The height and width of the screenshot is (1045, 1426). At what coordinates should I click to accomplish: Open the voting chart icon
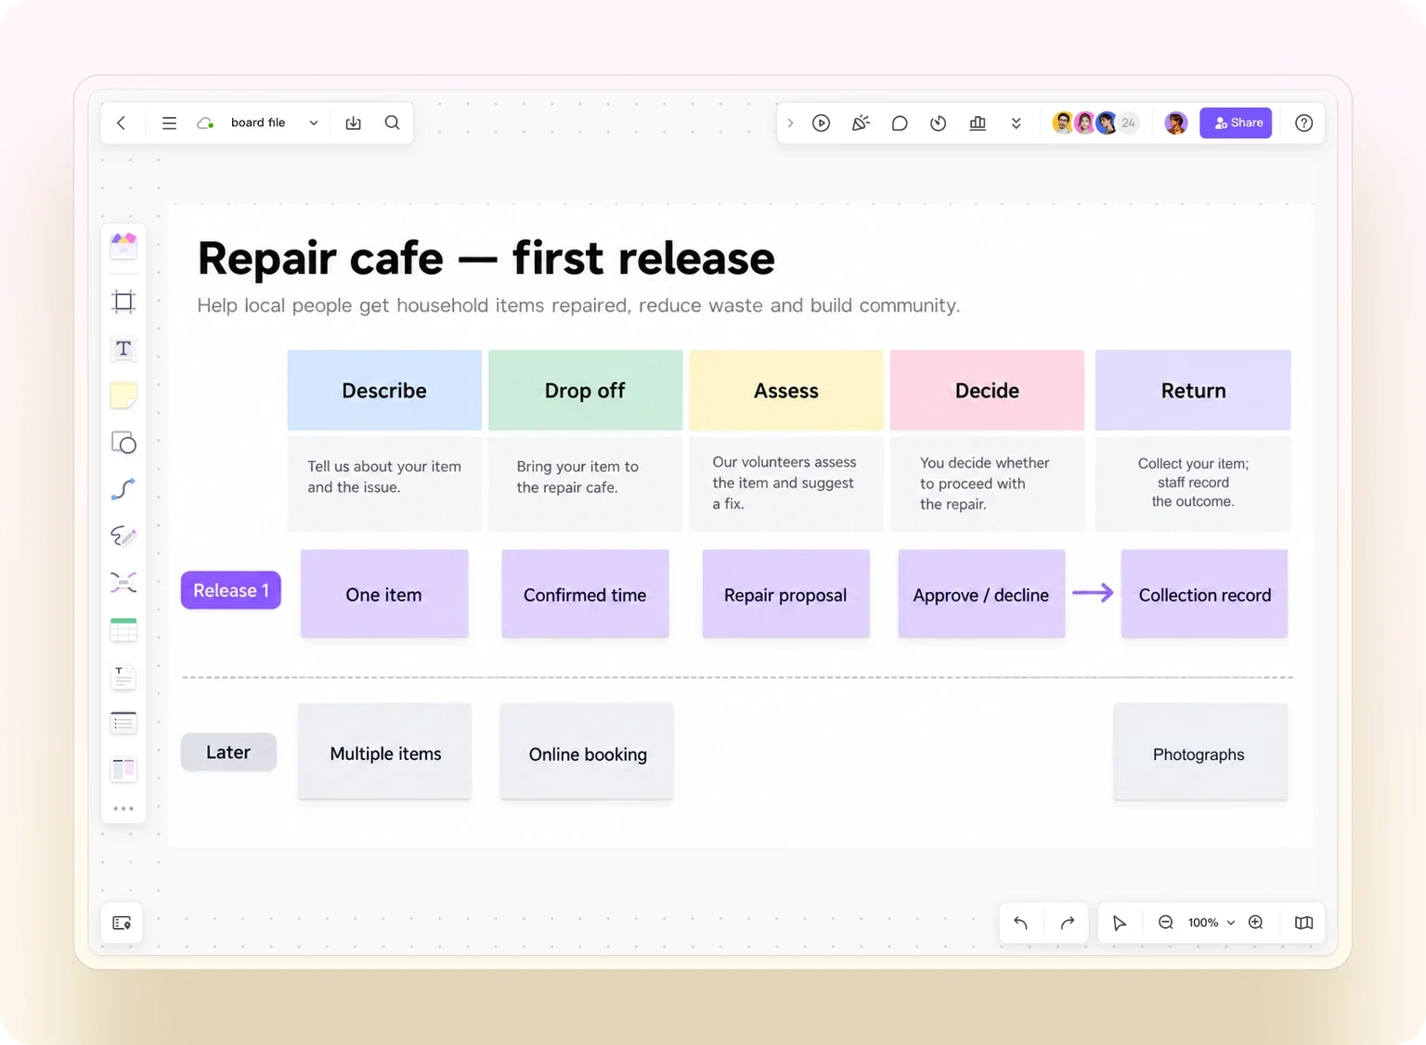coord(978,123)
